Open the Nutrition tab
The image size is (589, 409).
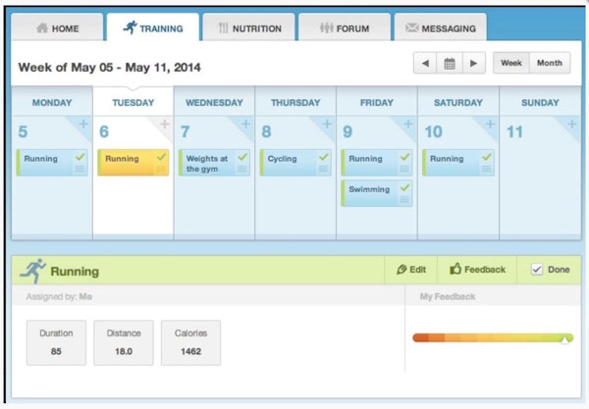(x=246, y=28)
